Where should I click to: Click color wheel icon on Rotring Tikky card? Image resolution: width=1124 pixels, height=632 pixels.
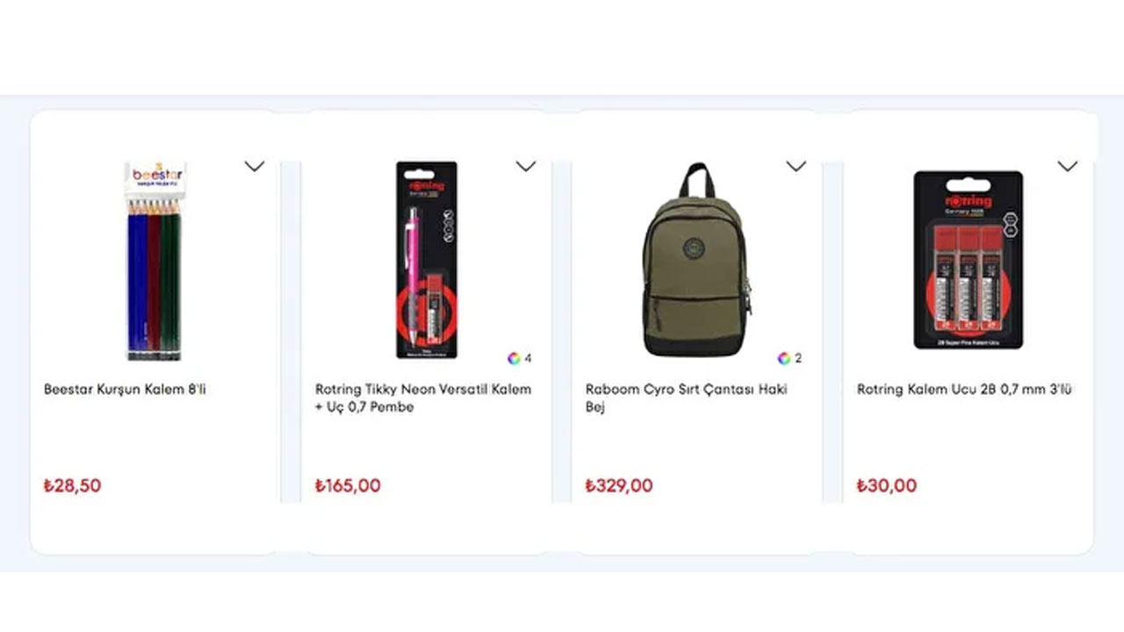click(514, 358)
